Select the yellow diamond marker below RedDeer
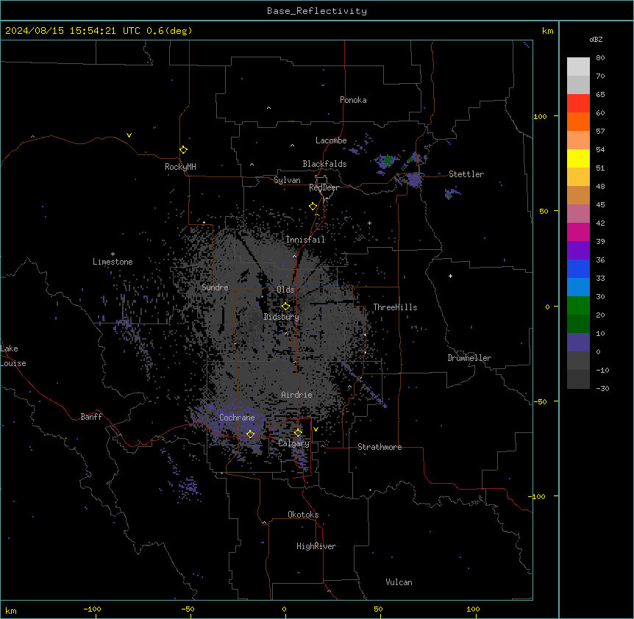 [313, 207]
